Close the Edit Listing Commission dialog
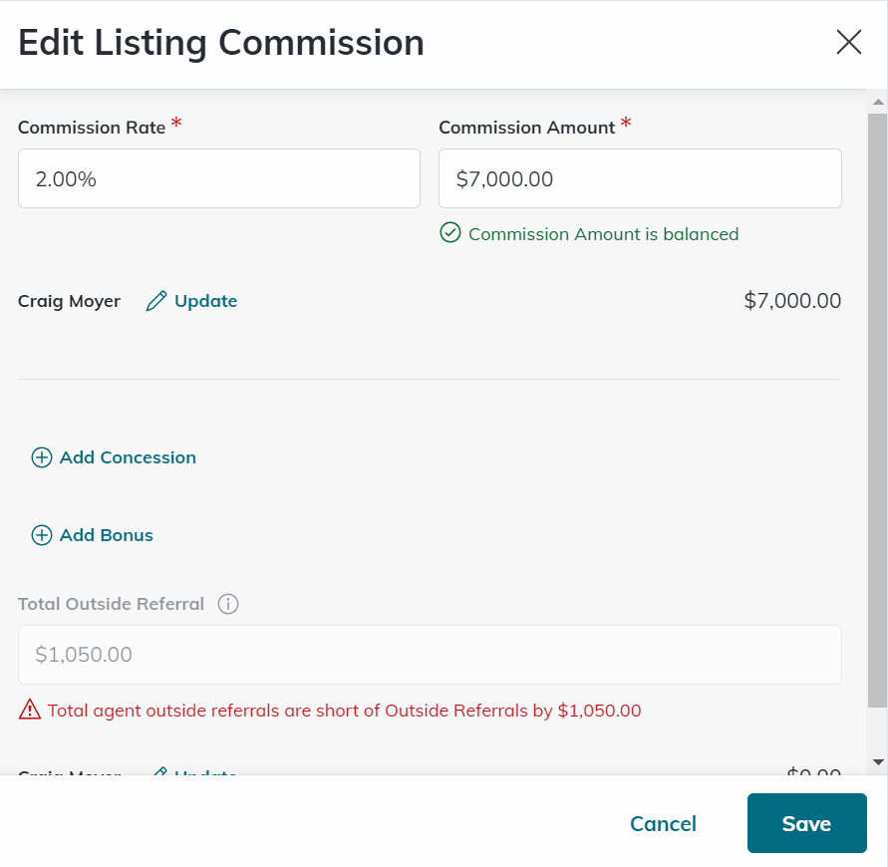This screenshot has width=888, height=867. click(848, 42)
